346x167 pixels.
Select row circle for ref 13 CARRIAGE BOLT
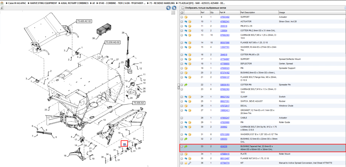coord(182,35)
